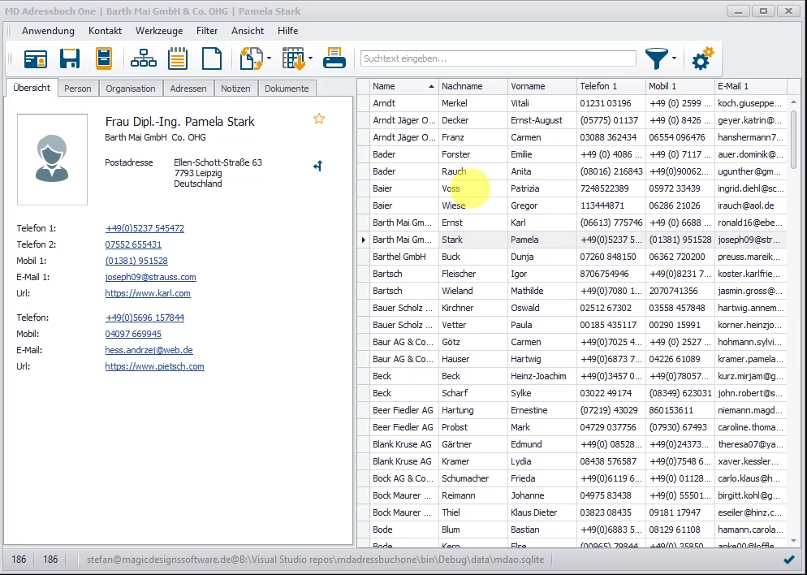Screen dimensions: 807x575
Task: Sort by the Name column header
Action: point(404,86)
